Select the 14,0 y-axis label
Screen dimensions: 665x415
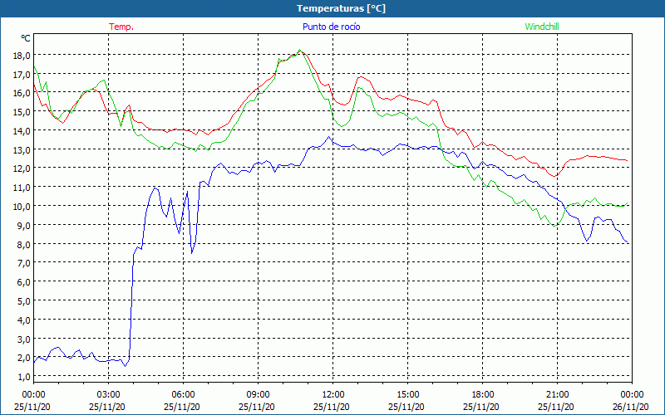[22, 131]
